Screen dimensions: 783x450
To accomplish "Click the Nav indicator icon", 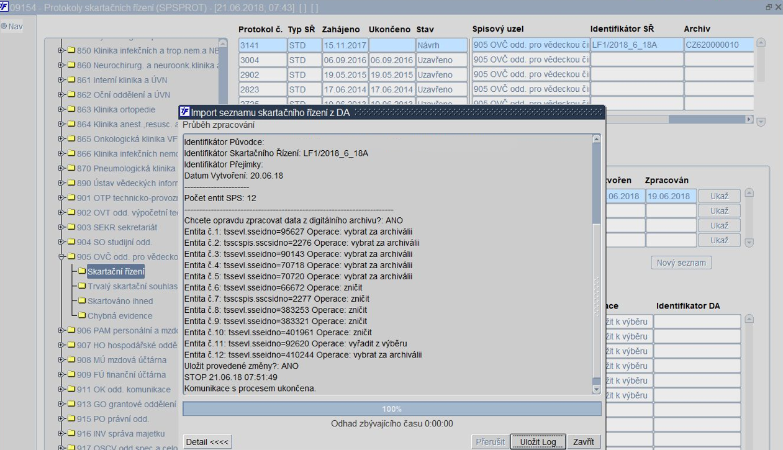I will tap(4, 26).
